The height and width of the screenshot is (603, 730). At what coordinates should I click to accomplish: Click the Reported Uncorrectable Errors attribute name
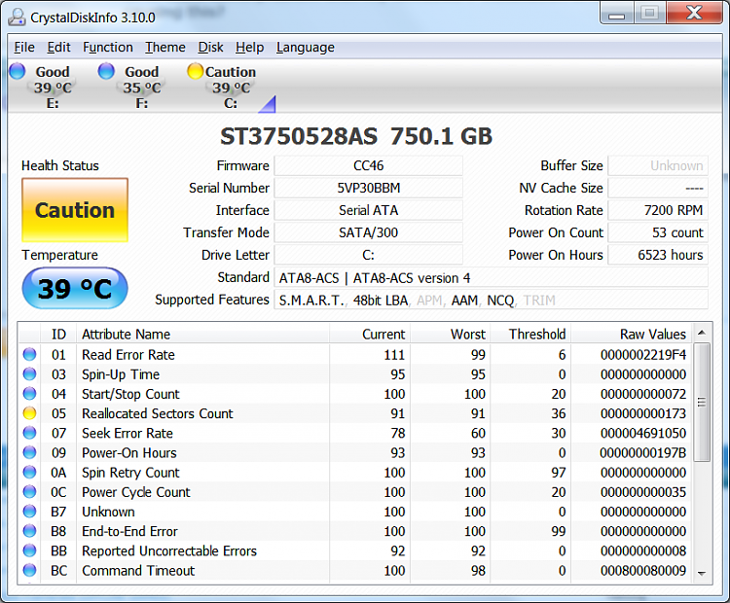click(x=169, y=550)
